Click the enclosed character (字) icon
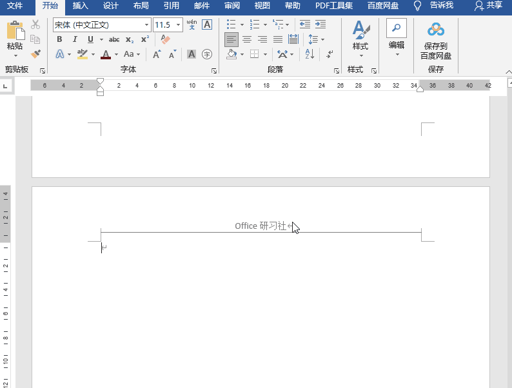512x388 pixels. [207, 54]
